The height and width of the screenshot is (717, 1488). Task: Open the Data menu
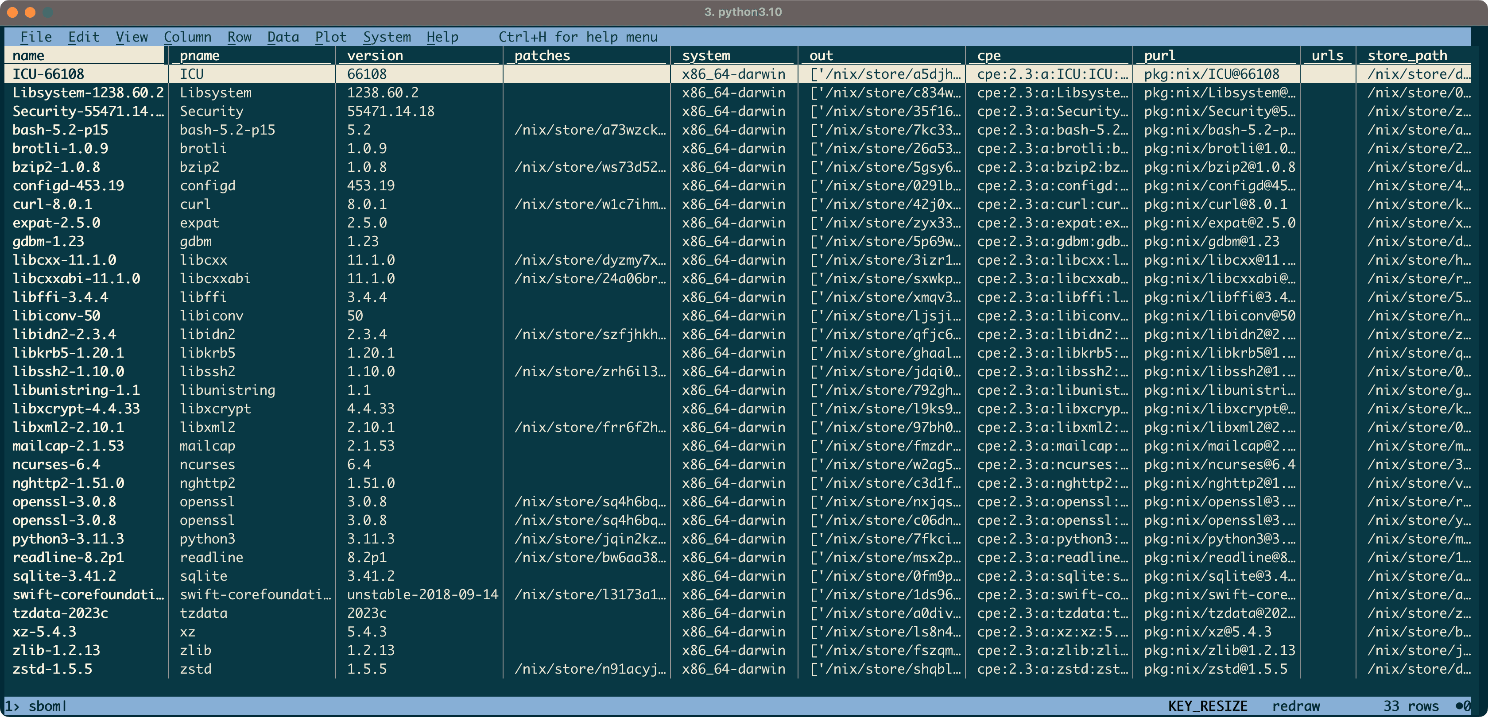[x=283, y=36]
